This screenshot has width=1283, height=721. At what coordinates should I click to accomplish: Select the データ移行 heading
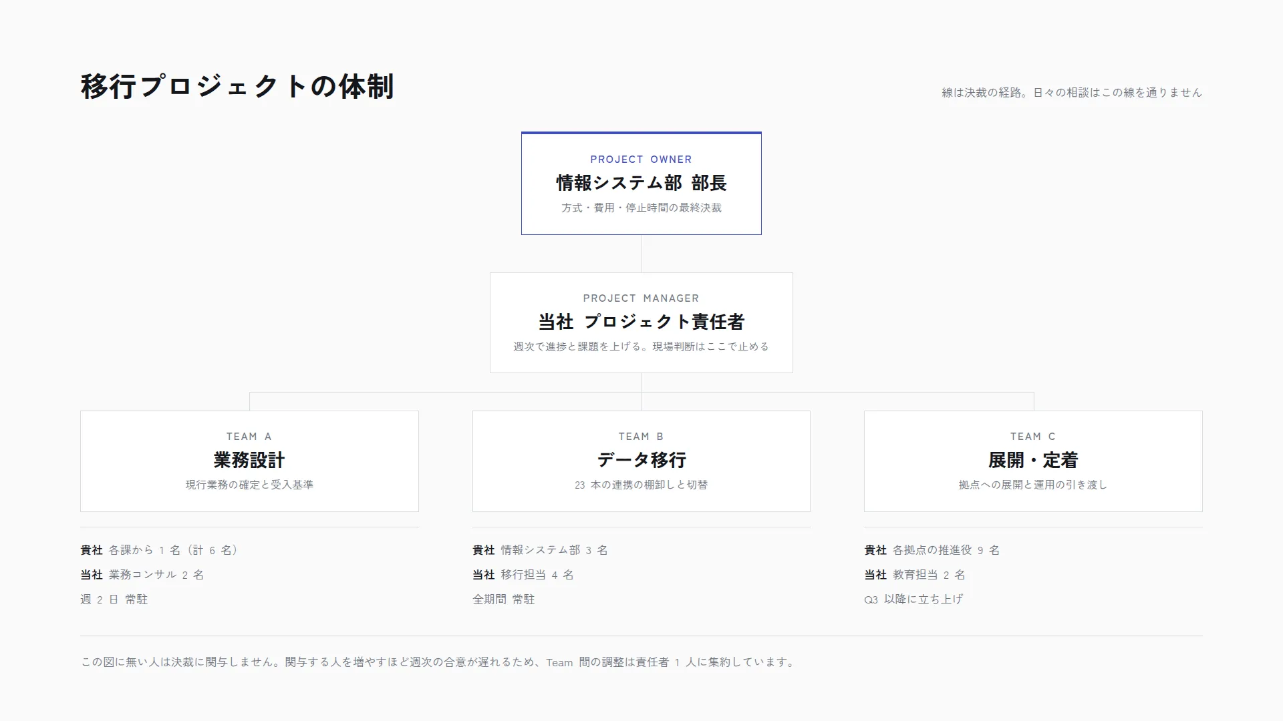[x=641, y=460]
